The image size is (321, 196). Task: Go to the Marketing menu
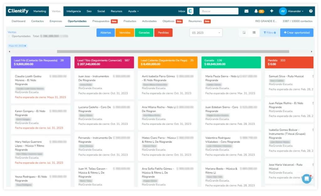coord(39,11)
